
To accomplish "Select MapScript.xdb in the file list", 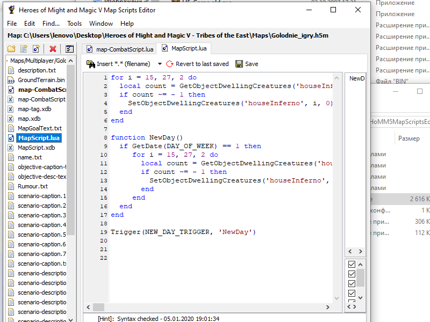I will (x=36, y=148).
